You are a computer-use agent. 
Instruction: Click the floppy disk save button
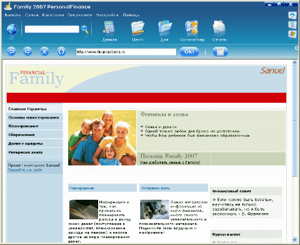click(x=220, y=51)
